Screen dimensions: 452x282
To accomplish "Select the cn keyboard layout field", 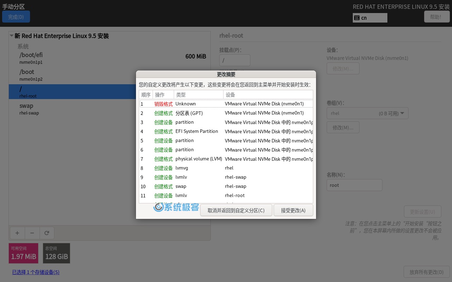I will point(370,18).
